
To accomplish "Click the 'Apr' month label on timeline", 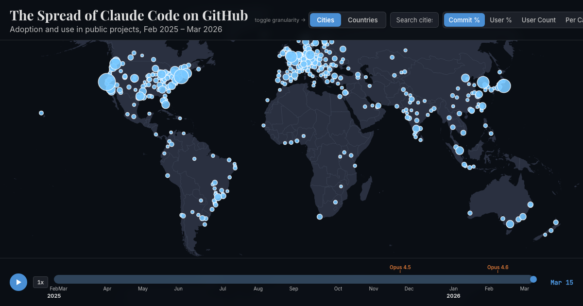I will (x=107, y=289).
